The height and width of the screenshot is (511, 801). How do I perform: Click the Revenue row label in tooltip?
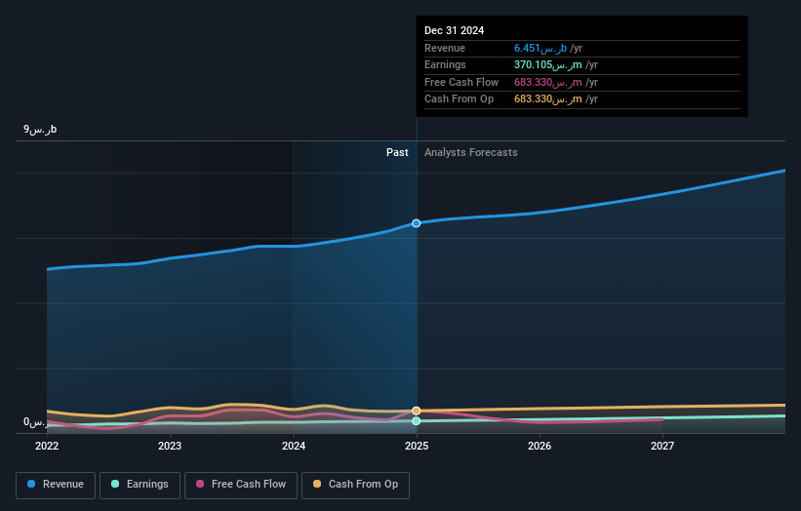point(445,48)
